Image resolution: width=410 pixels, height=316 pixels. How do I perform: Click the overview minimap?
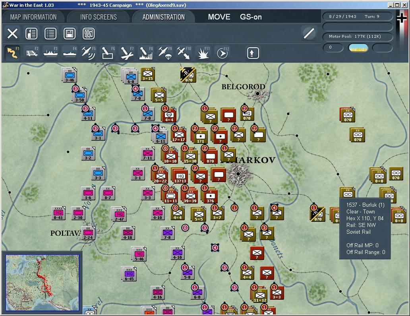pyautogui.click(x=43, y=283)
